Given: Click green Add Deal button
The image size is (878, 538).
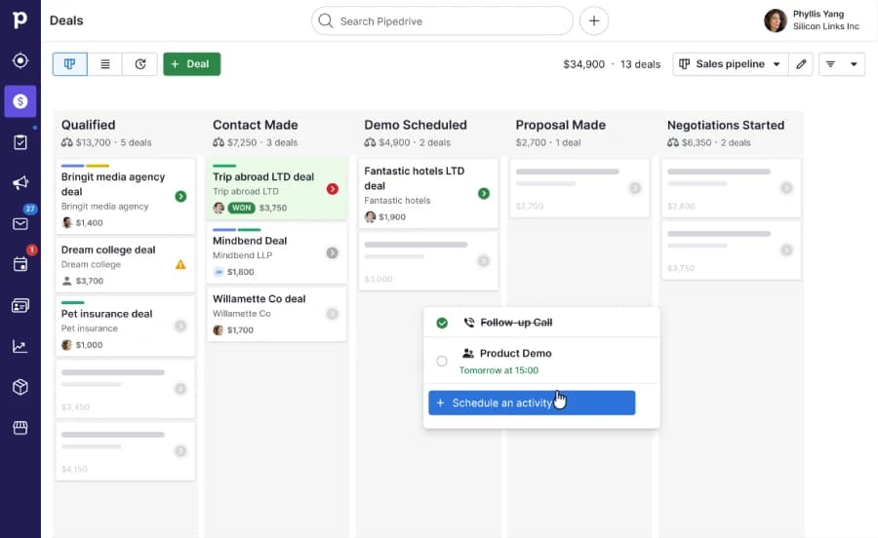Looking at the screenshot, I should click(x=191, y=64).
